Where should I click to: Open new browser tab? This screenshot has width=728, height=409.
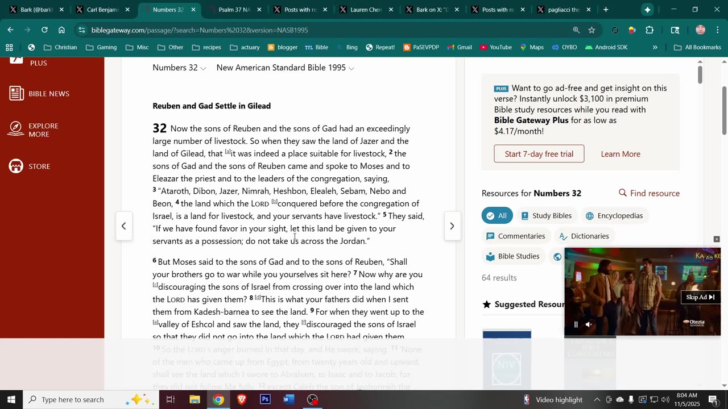606,10
